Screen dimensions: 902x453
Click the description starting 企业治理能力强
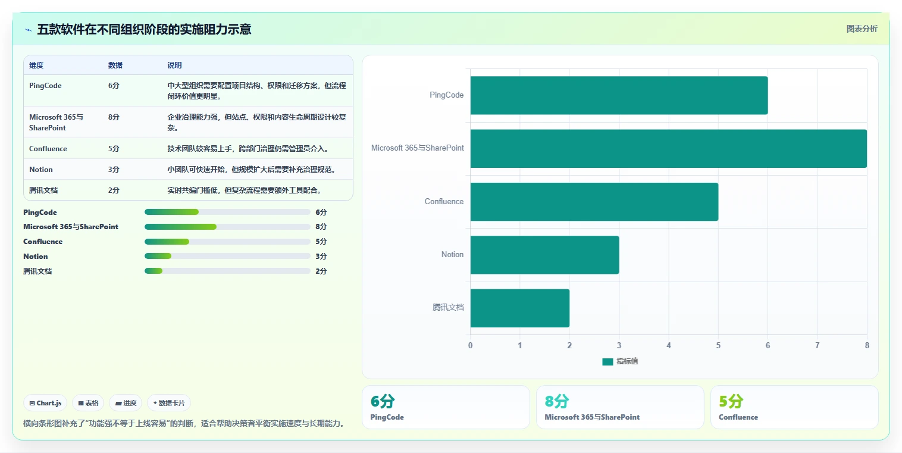click(x=256, y=122)
